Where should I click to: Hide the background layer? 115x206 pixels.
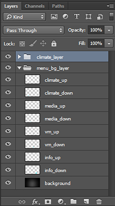click(8, 182)
